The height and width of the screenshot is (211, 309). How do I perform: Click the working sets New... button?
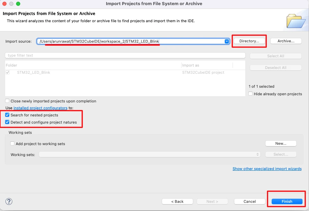click(x=281, y=143)
